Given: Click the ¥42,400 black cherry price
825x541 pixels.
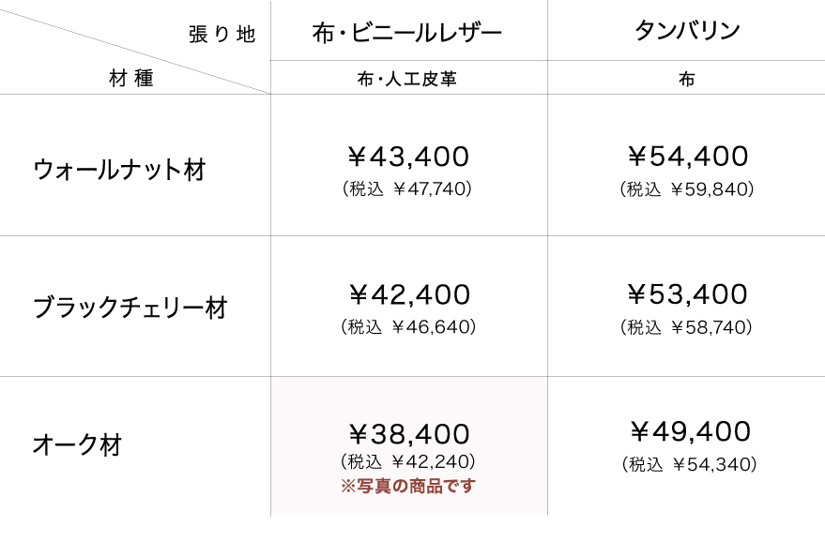Looking at the screenshot, I should point(408,295).
